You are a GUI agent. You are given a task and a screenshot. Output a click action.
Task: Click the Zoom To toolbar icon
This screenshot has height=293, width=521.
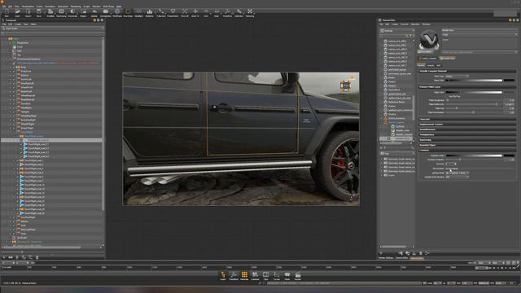195,13
